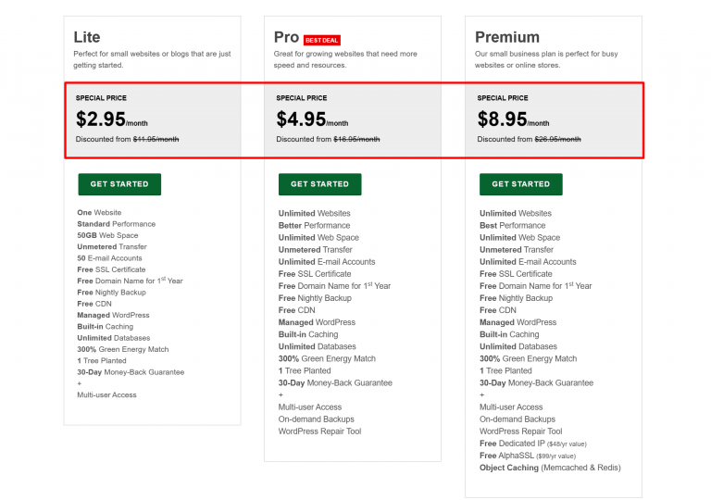Click the $2.95/month Lite price
The height and width of the screenshot is (500, 711).
pyautogui.click(x=111, y=119)
